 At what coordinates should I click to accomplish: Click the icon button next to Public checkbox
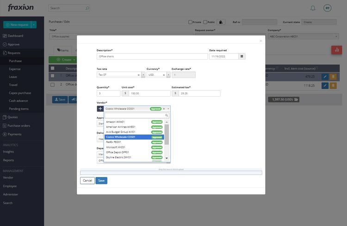(x=221, y=22)
